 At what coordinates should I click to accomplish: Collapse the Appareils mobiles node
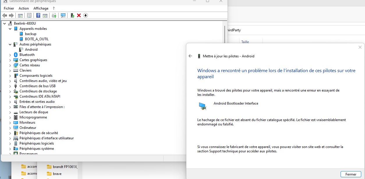tap(10, 29)
